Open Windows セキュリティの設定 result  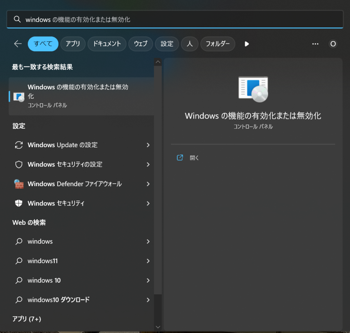(x=81, y=164)
